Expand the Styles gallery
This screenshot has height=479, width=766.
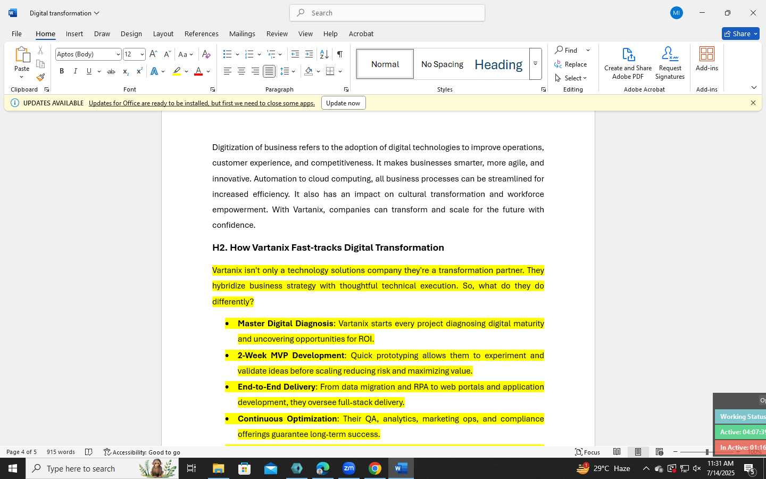[x=536, y=64]
